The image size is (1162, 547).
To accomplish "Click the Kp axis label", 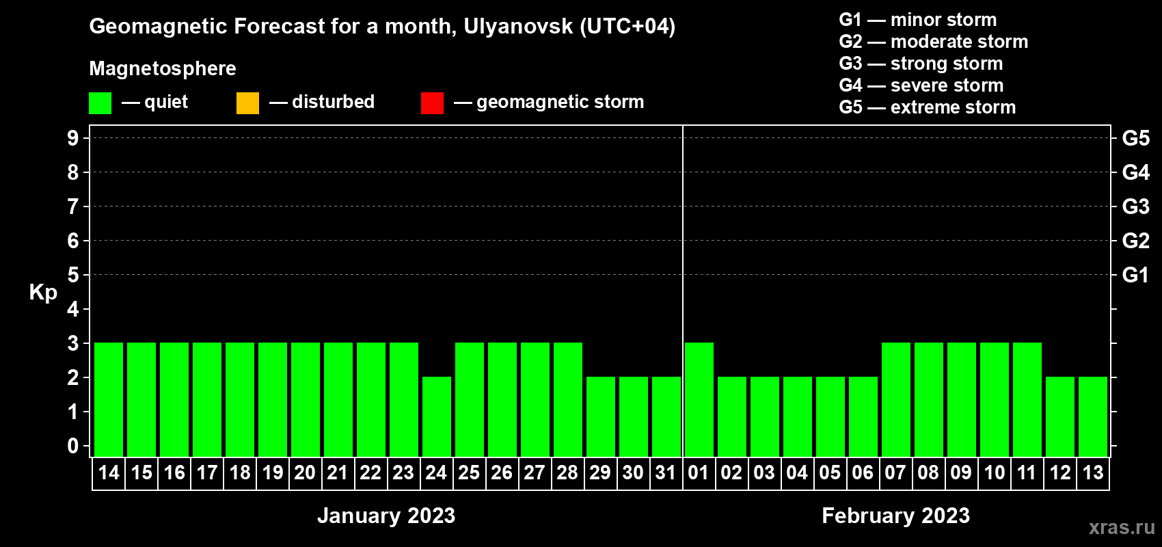I will 43,292.
